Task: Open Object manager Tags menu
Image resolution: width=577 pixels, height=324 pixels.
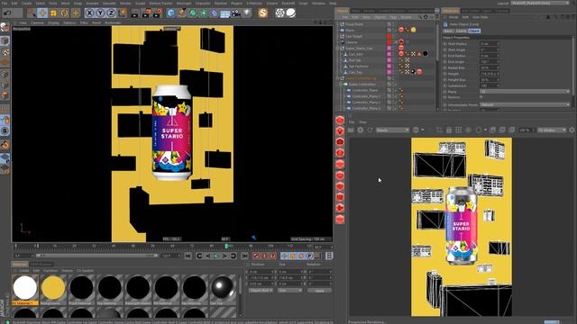Action: point(393,17)
